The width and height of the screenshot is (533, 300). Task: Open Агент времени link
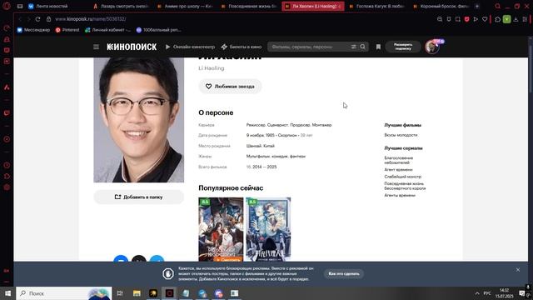398,169
